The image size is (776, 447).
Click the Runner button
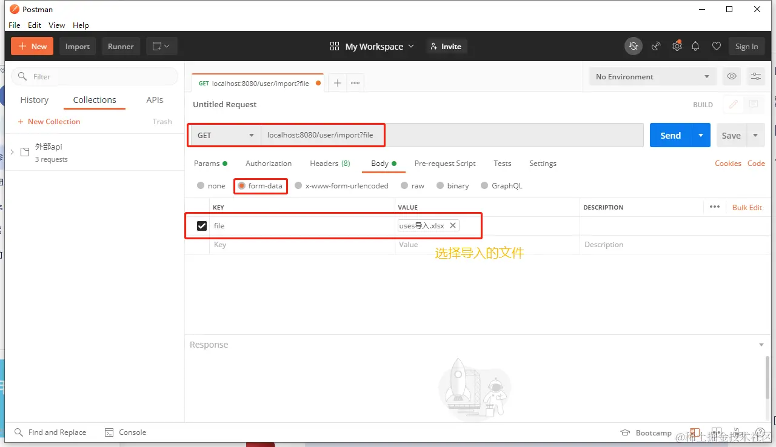coord(121,46)
